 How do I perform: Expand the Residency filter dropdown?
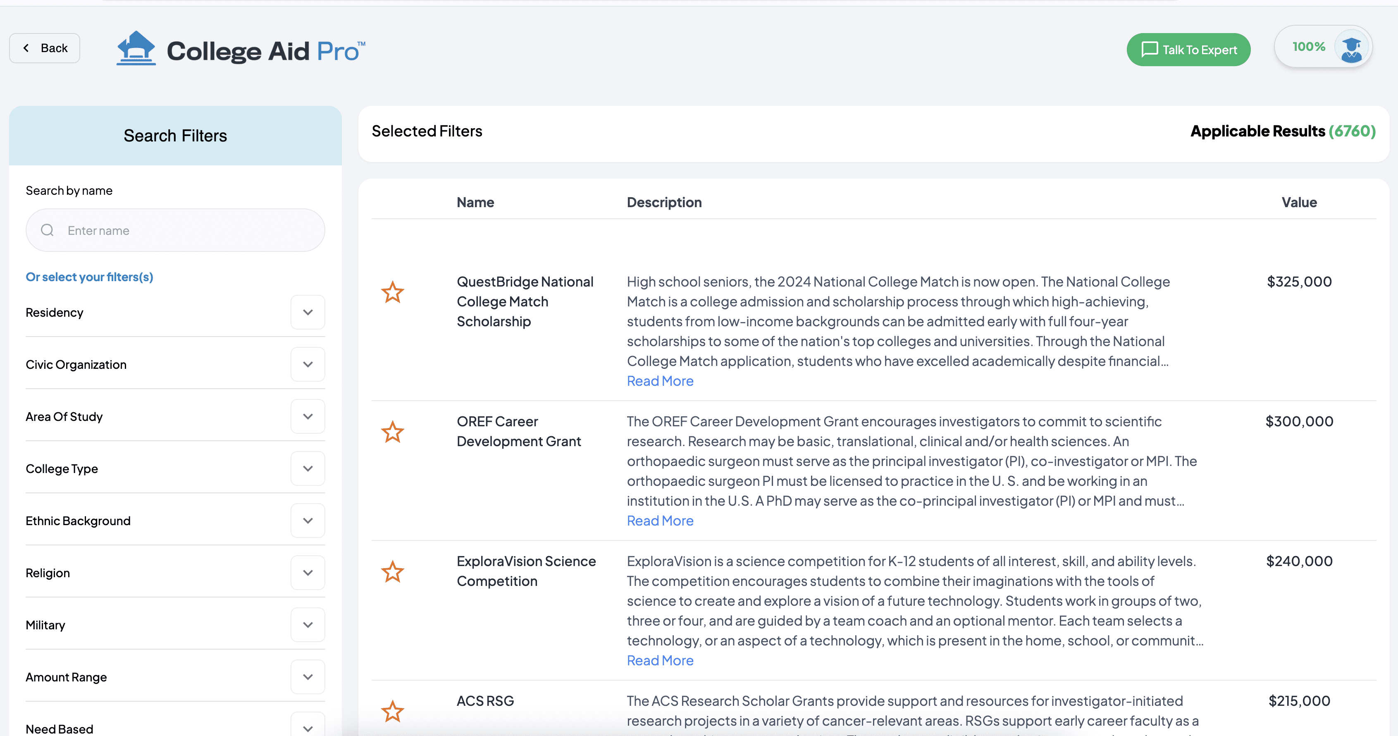click(308, 312)
